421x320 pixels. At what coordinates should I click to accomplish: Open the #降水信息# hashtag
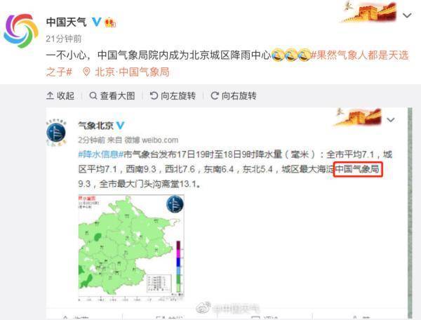pos(101,154)
